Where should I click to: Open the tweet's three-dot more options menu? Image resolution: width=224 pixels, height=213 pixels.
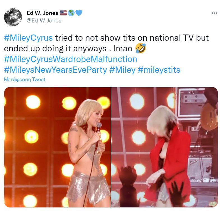click(214, 13)
